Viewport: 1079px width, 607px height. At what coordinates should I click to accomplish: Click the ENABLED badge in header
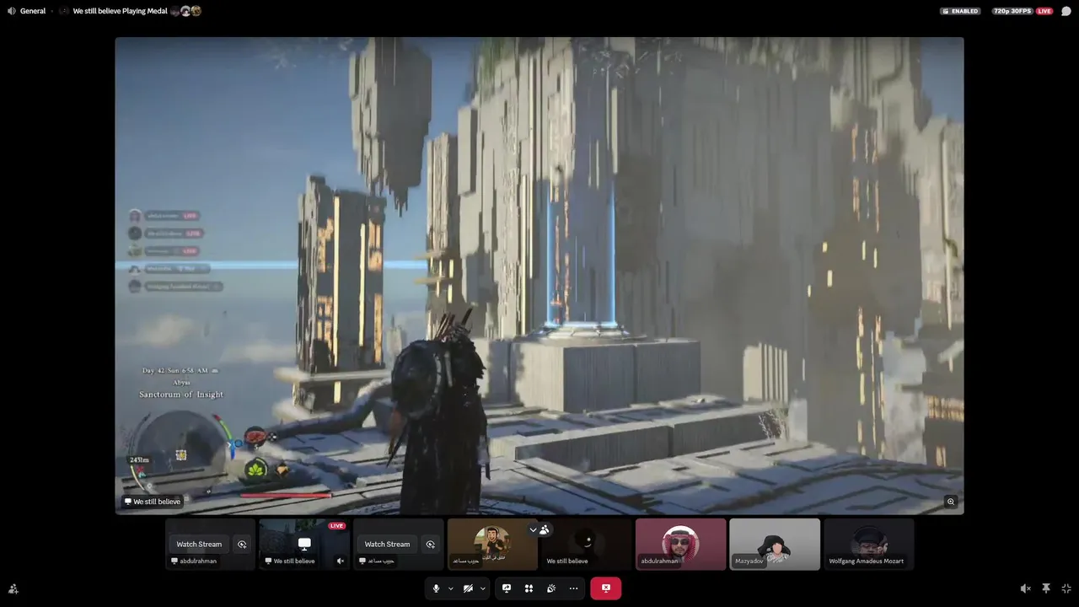[x=960, y=11]
